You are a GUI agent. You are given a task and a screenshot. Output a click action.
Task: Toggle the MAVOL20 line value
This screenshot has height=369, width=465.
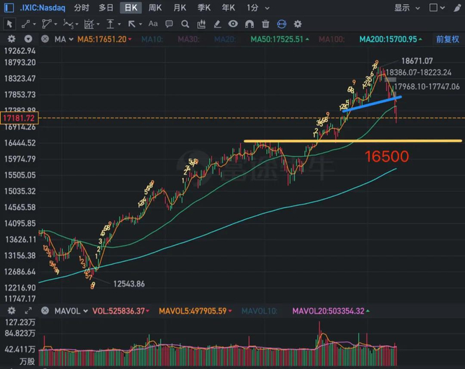331,311
